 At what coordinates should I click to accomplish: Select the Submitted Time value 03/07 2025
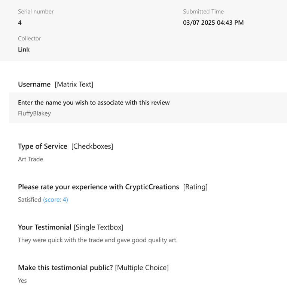coord(213,22)
